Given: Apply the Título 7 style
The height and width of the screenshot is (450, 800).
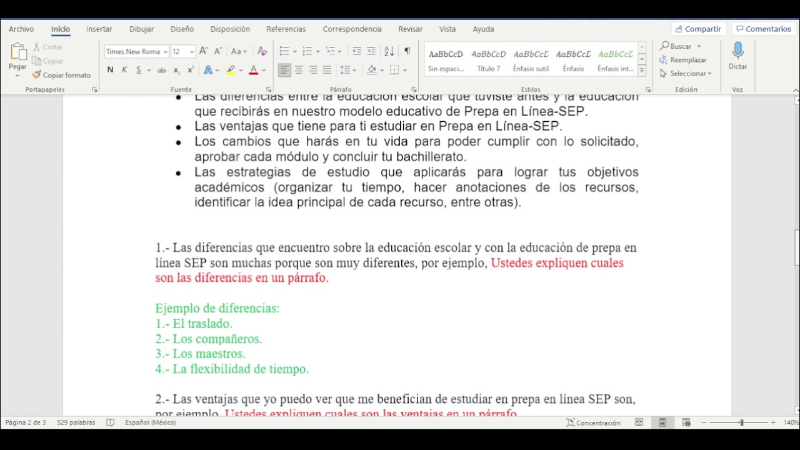Looking at the screenshot, I should [x=488, y=60].
